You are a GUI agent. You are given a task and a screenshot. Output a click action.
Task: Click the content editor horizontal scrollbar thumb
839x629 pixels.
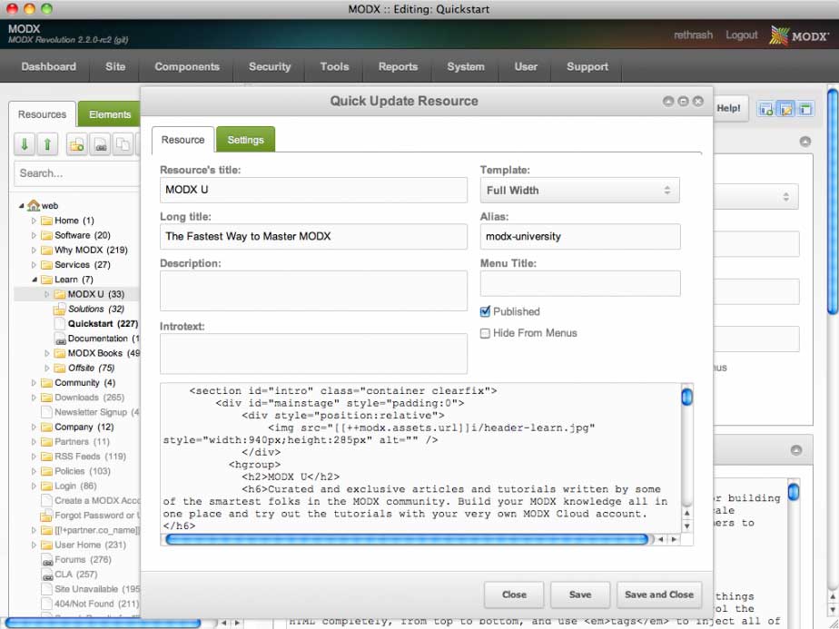tap(407, 539)
